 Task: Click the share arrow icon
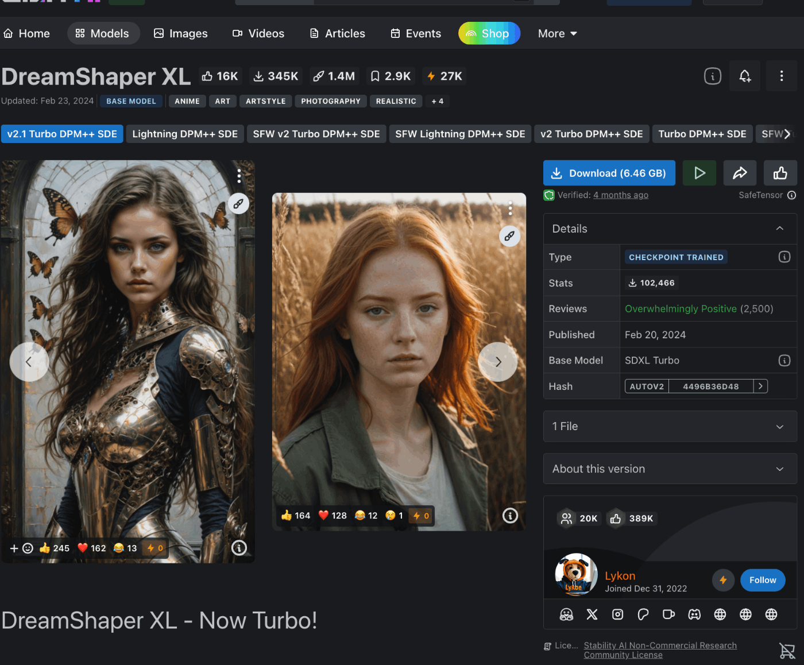coord(740,173)
